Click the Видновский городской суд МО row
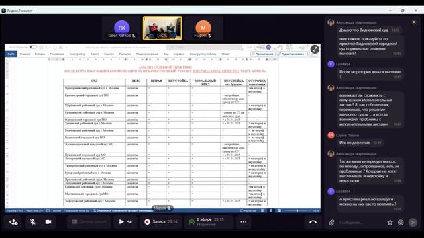The width and height of the screenshot is (424, 238). click(x=165, y=139)
